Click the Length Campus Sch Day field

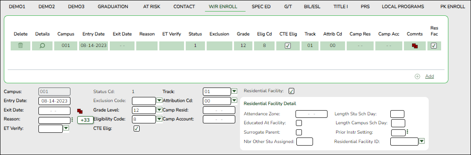pyautogui.click(x=398, y=123)
